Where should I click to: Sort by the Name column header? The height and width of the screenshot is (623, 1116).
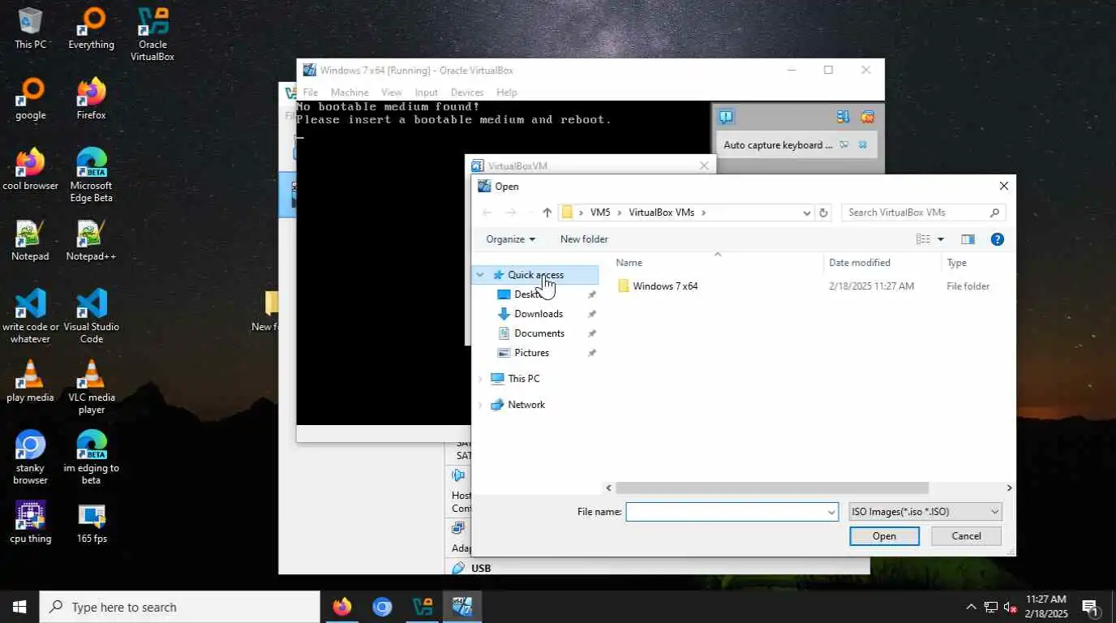click(629, 263)
